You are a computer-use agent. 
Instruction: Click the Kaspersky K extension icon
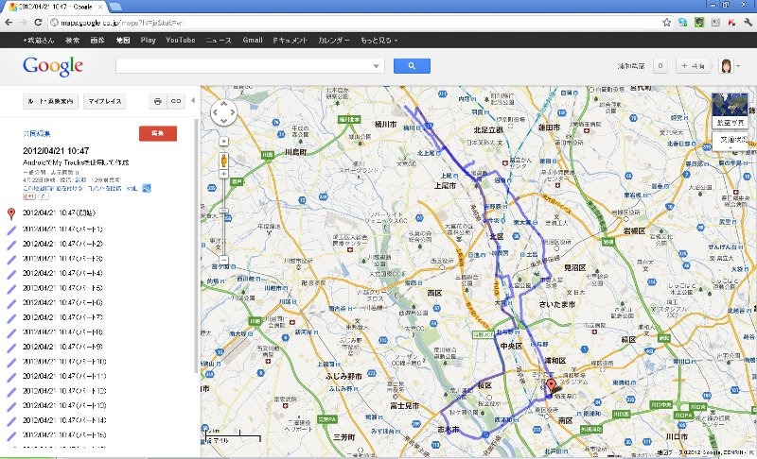[731, 22]
